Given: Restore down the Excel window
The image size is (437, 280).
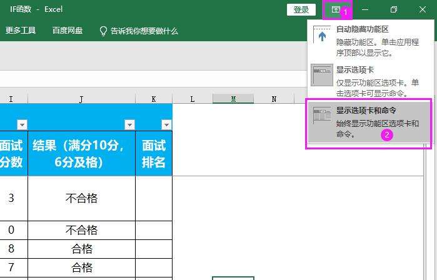Looking at the screenshot, I should click(393, 10).
